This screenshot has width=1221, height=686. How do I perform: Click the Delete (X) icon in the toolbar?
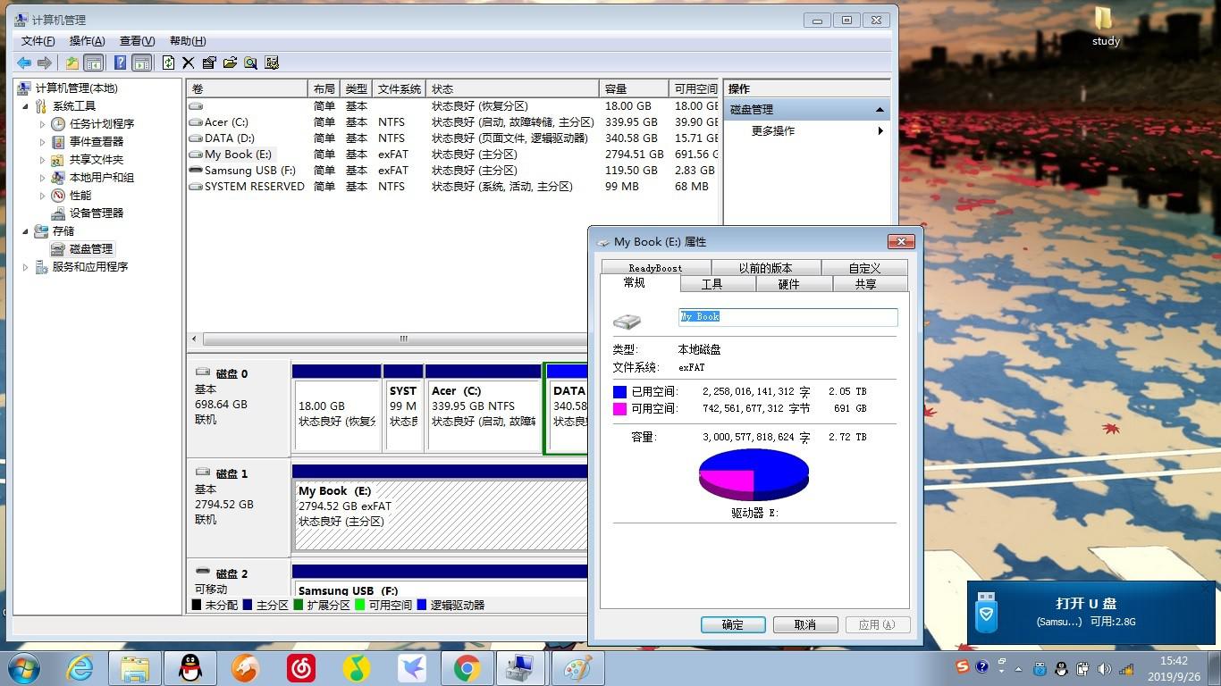(189, 63)
